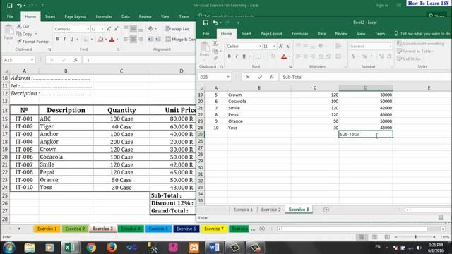Click Save icon in the back Excel window
Viewport: 452px width, 254px height.
coord(9,5)
